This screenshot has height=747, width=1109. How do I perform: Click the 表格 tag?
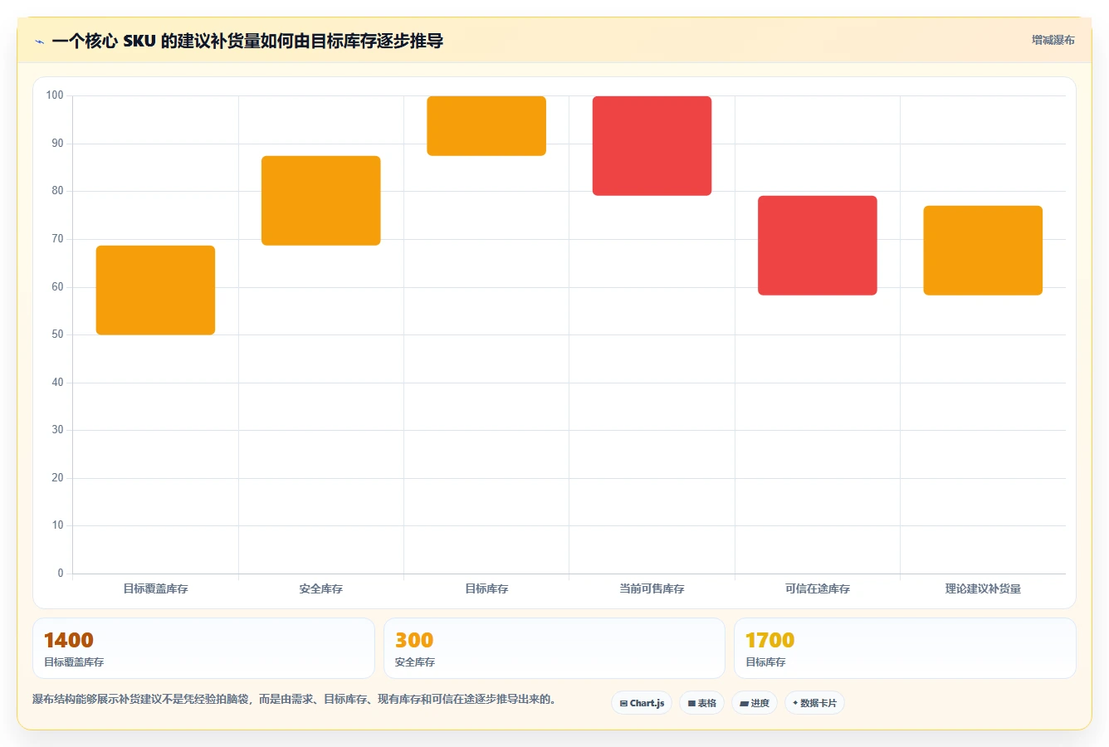coord(701,703)
